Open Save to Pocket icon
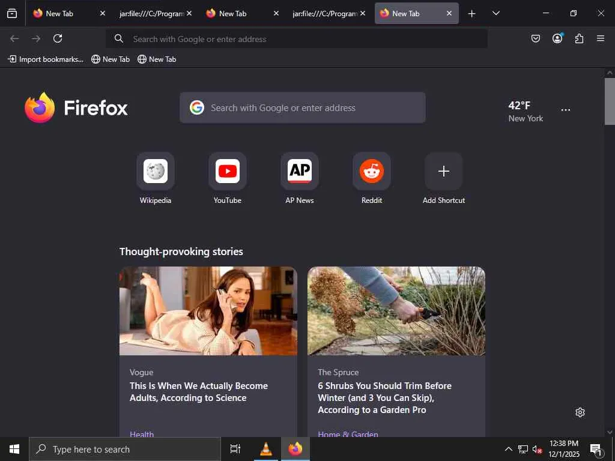The image size is (615, 461). click(535, 38)
